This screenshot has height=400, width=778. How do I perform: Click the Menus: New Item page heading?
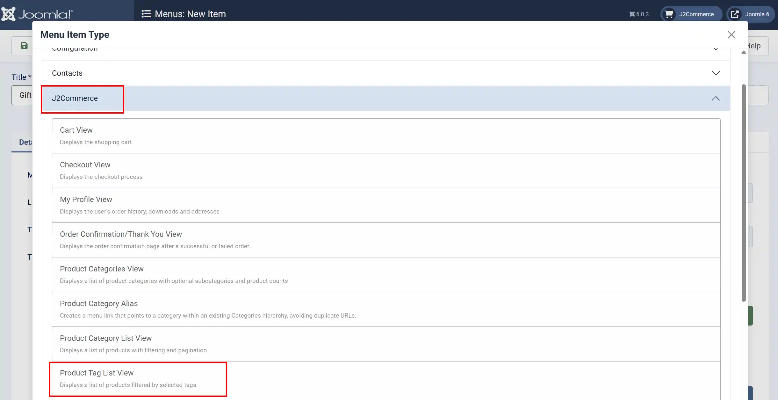click(x=190, y=14)
